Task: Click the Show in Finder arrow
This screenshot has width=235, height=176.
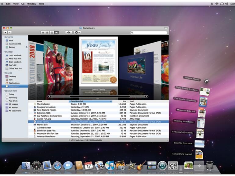Action: (x=206, y=81)
